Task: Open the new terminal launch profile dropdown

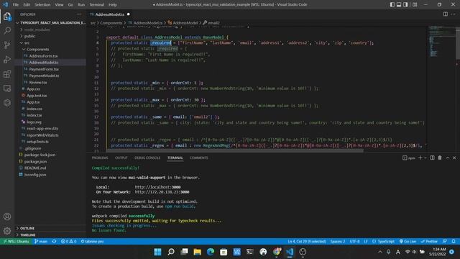Action: [x=425, y=158]
